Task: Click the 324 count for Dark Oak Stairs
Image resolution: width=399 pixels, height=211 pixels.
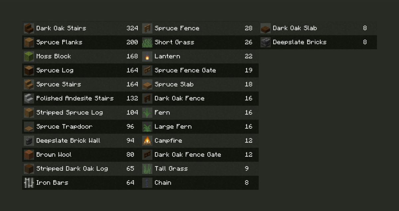Action: pyautogui.click(x=132, y=28)
